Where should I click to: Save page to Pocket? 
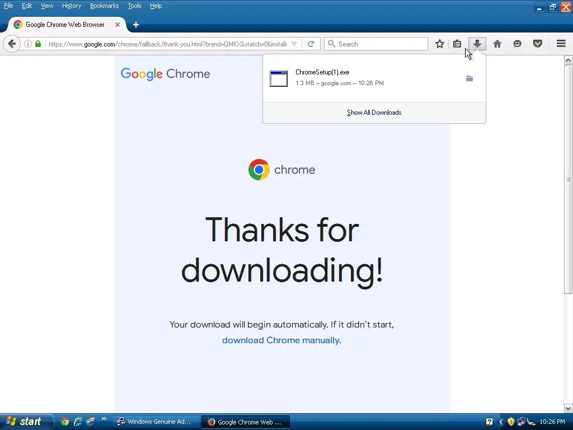pos(538,44)
